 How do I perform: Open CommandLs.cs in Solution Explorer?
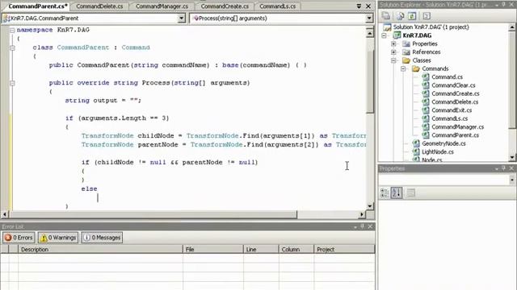coord(449,118)
